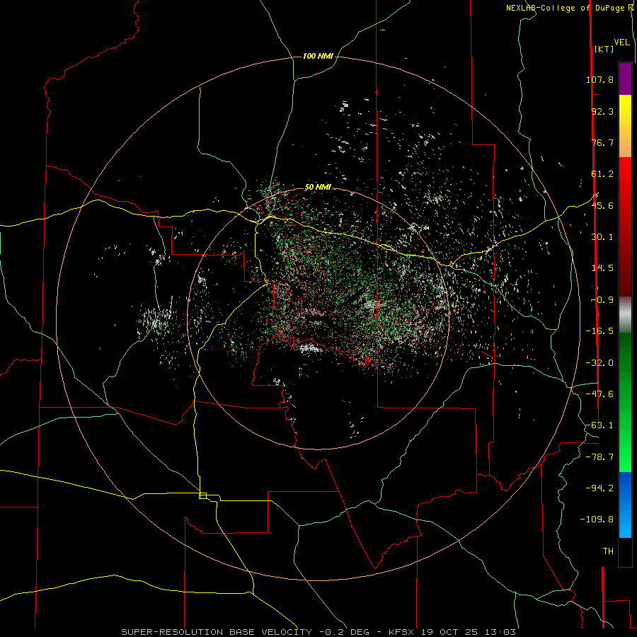The height and width of the screenshot is (637, 637).
Task: Click the 19 OCT 25 13:03 timestamp
Action: click(x=469, y=632)
